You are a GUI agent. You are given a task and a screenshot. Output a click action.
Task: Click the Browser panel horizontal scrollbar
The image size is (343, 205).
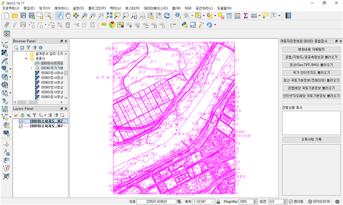coord(39,102)
